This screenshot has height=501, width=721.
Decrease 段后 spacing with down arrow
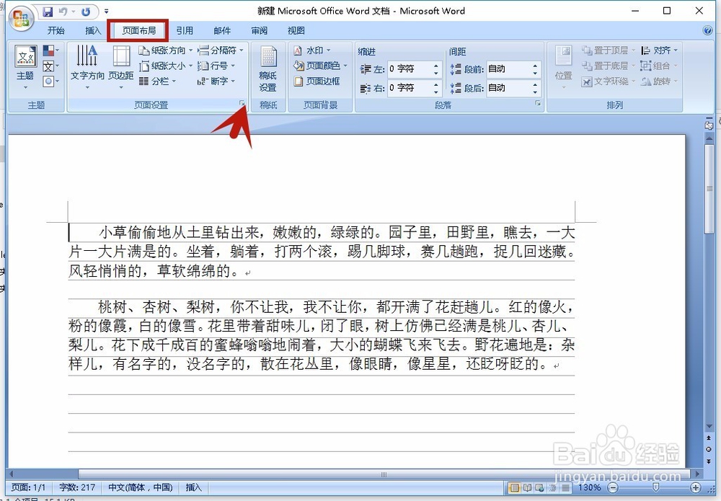click(535, 92)
